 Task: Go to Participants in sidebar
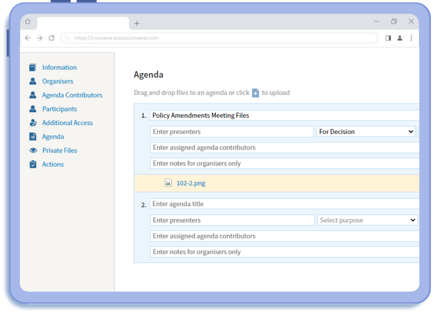59,109
